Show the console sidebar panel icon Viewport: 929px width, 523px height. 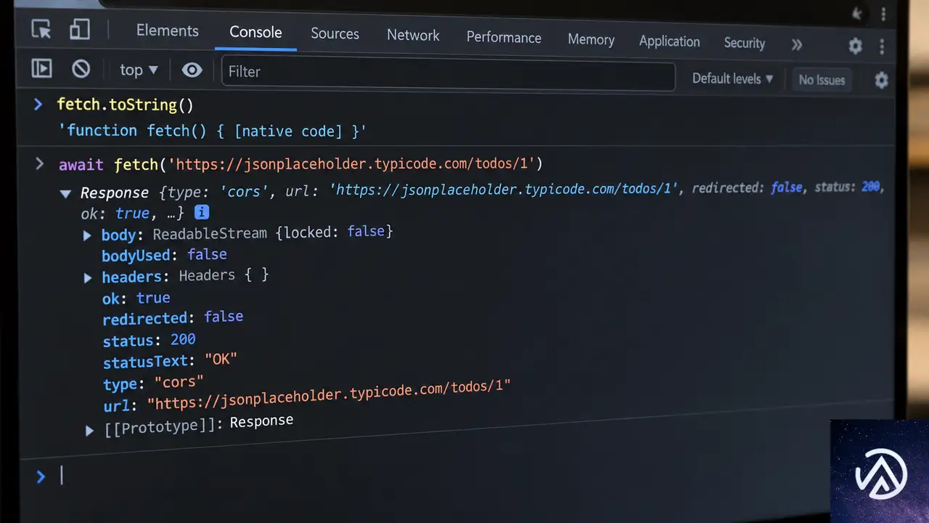pos(41,68)
